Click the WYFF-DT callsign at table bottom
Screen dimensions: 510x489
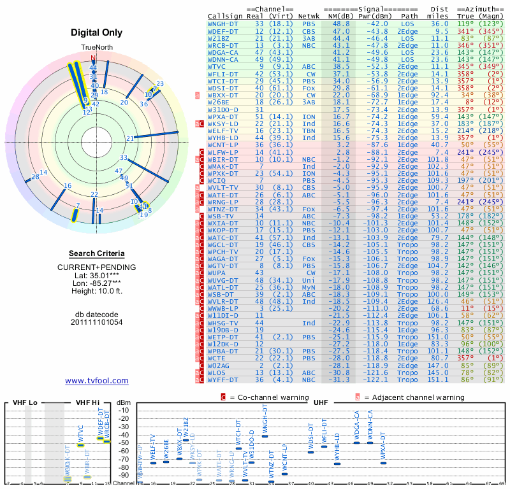pyautogui.click(x=222, y=379)
